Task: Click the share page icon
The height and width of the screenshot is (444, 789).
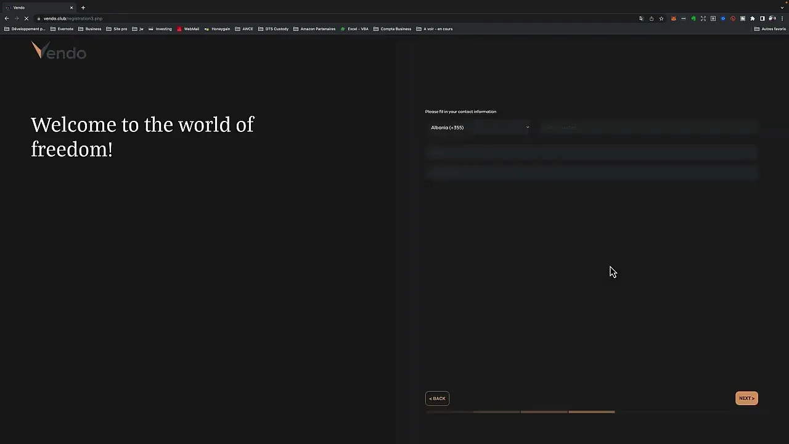Action: click(x=652, y=18)
